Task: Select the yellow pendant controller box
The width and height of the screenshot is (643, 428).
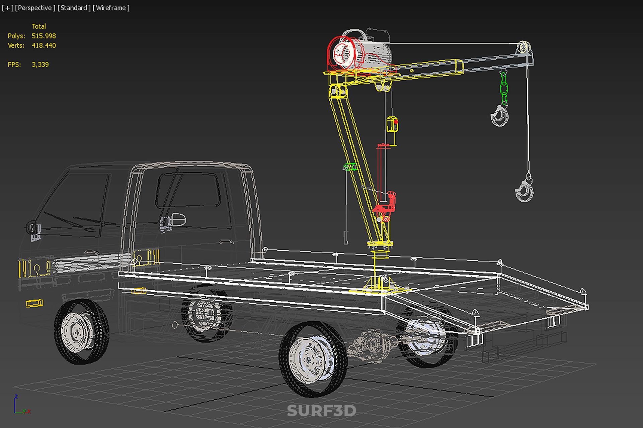Action: click(x=392, y=124)
